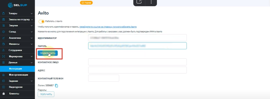Toggle the Работать с Авито switch
The width and height of the screenshot is (270, 99).
[x=41, y=21]
